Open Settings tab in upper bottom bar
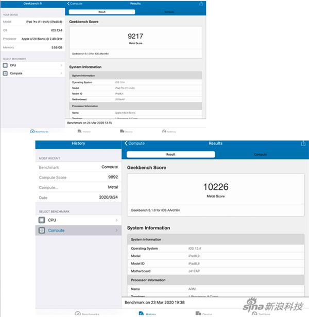The image size is (309, 317). click(169, 131)
